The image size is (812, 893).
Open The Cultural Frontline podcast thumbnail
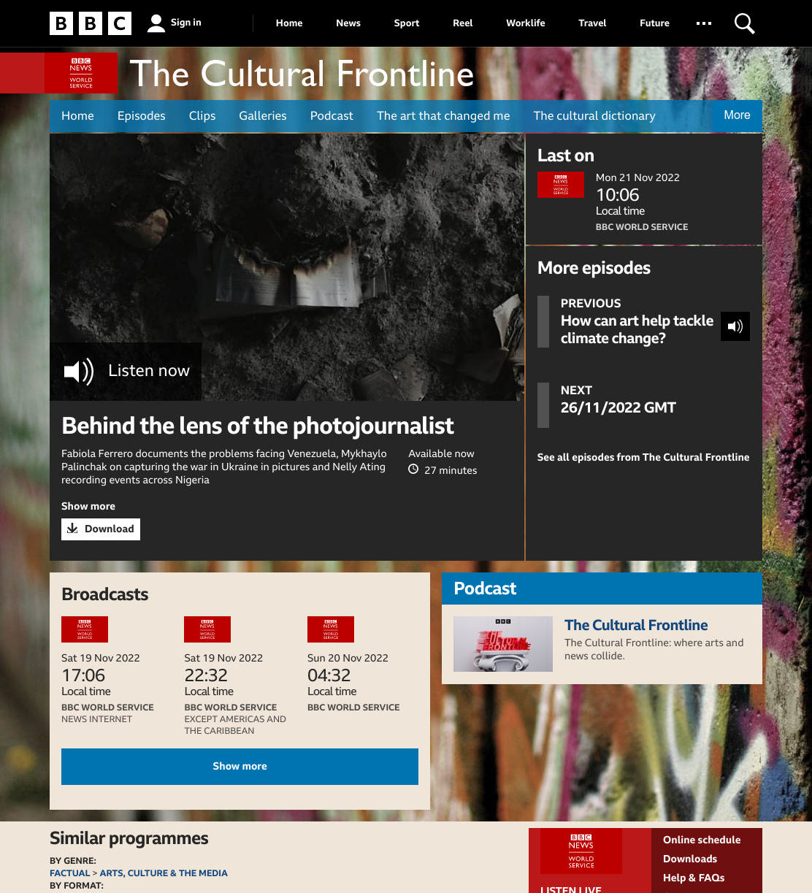tap(503, 644)
